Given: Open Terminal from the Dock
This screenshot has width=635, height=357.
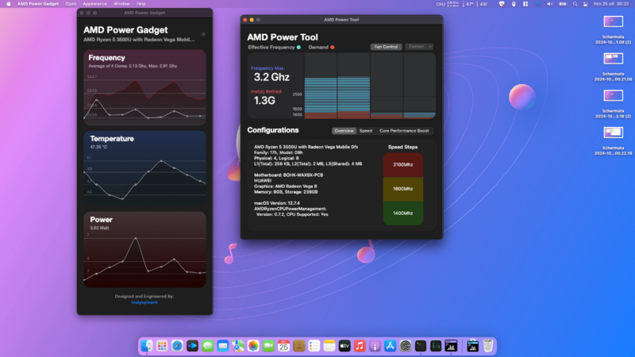Looking at the screenshot, I should pos(421,346).
